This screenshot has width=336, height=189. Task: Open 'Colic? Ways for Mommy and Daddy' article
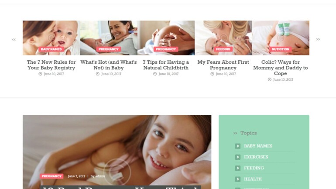(x=281, y=68)
